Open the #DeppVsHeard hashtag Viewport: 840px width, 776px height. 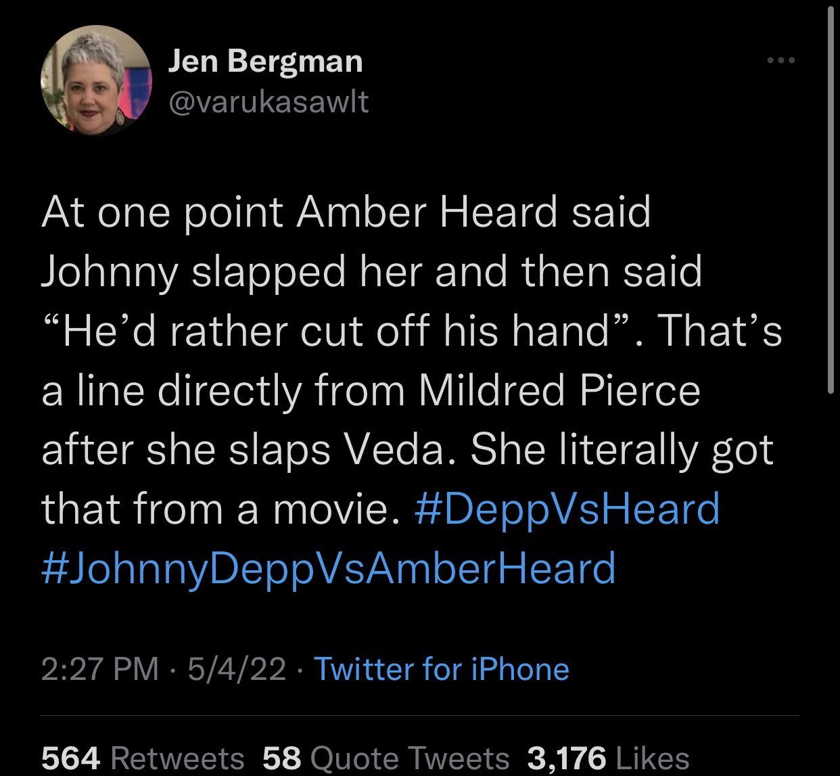pos(565,509)
